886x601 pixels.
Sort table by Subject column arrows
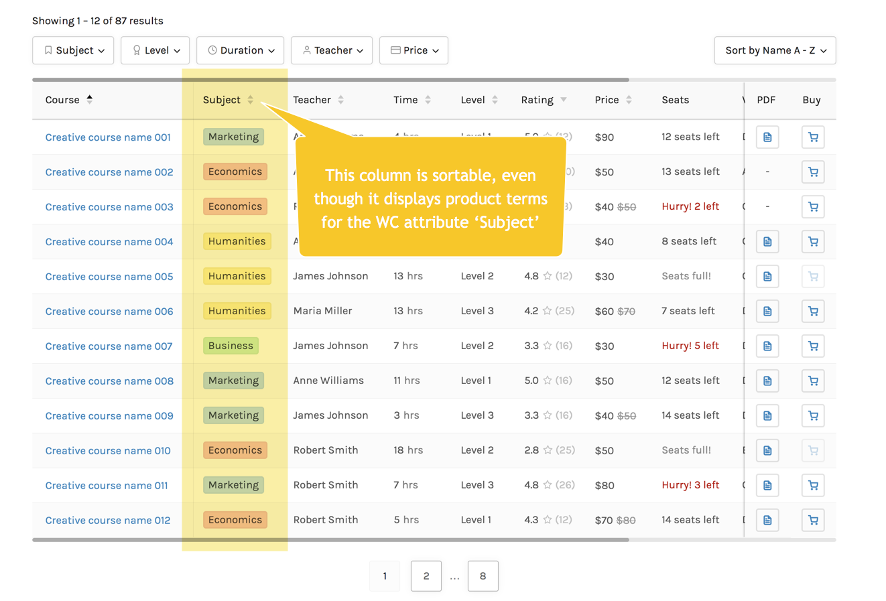(250, 100)
